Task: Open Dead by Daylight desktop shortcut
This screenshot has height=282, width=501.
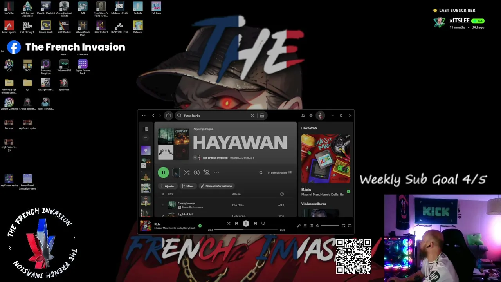Action: tap(46, 8)
